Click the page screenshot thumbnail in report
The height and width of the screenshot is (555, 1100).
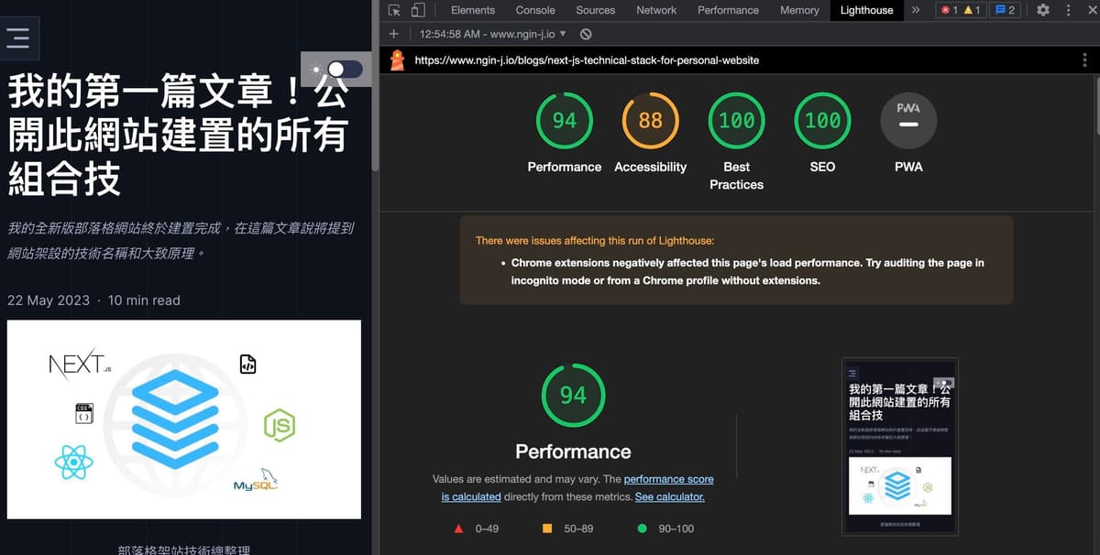899,446
